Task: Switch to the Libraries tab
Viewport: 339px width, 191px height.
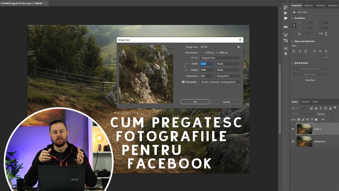Action: [x=309, y=5]
